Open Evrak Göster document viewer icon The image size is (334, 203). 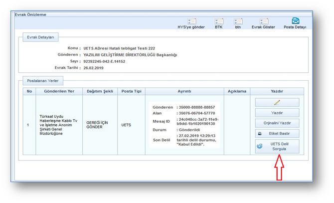(x=263, y=21)
